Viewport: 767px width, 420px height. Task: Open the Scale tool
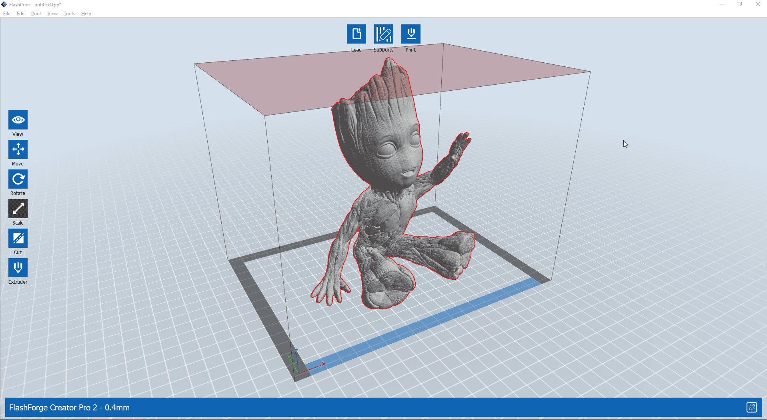click(18, 209)
